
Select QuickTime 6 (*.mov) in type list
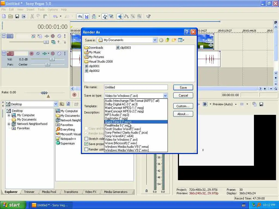136,122
